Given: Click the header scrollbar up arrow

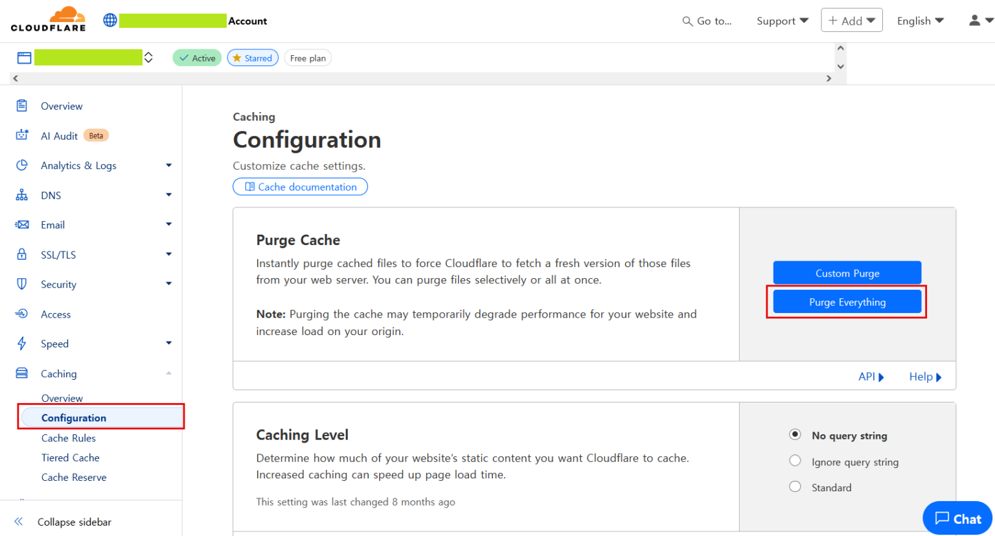Looking at the screenshot, I should pyautogui.click(x=840, y=48).
